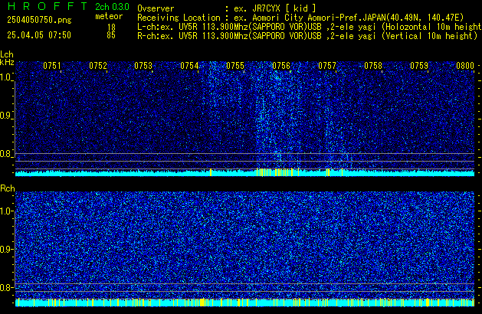Click meteor count value 18
This screenshot has height=314, width=482.
111,28
